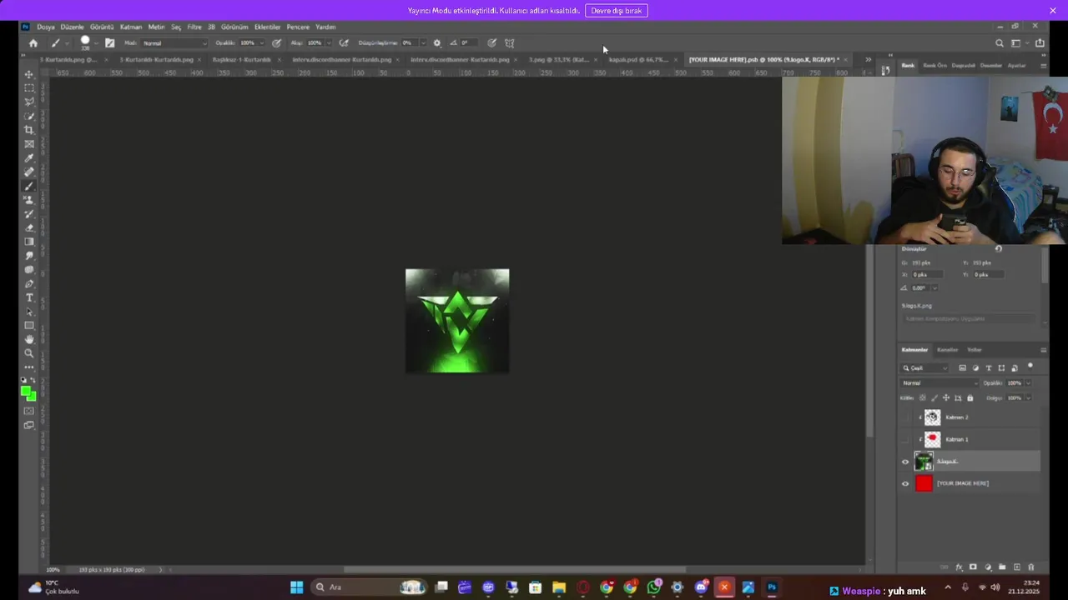The image size is (1068, 600).
Task: Select the Crop tool
Action: 29,130
